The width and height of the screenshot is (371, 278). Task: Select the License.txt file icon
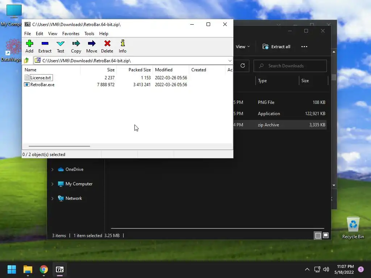(x=27, y=77)
